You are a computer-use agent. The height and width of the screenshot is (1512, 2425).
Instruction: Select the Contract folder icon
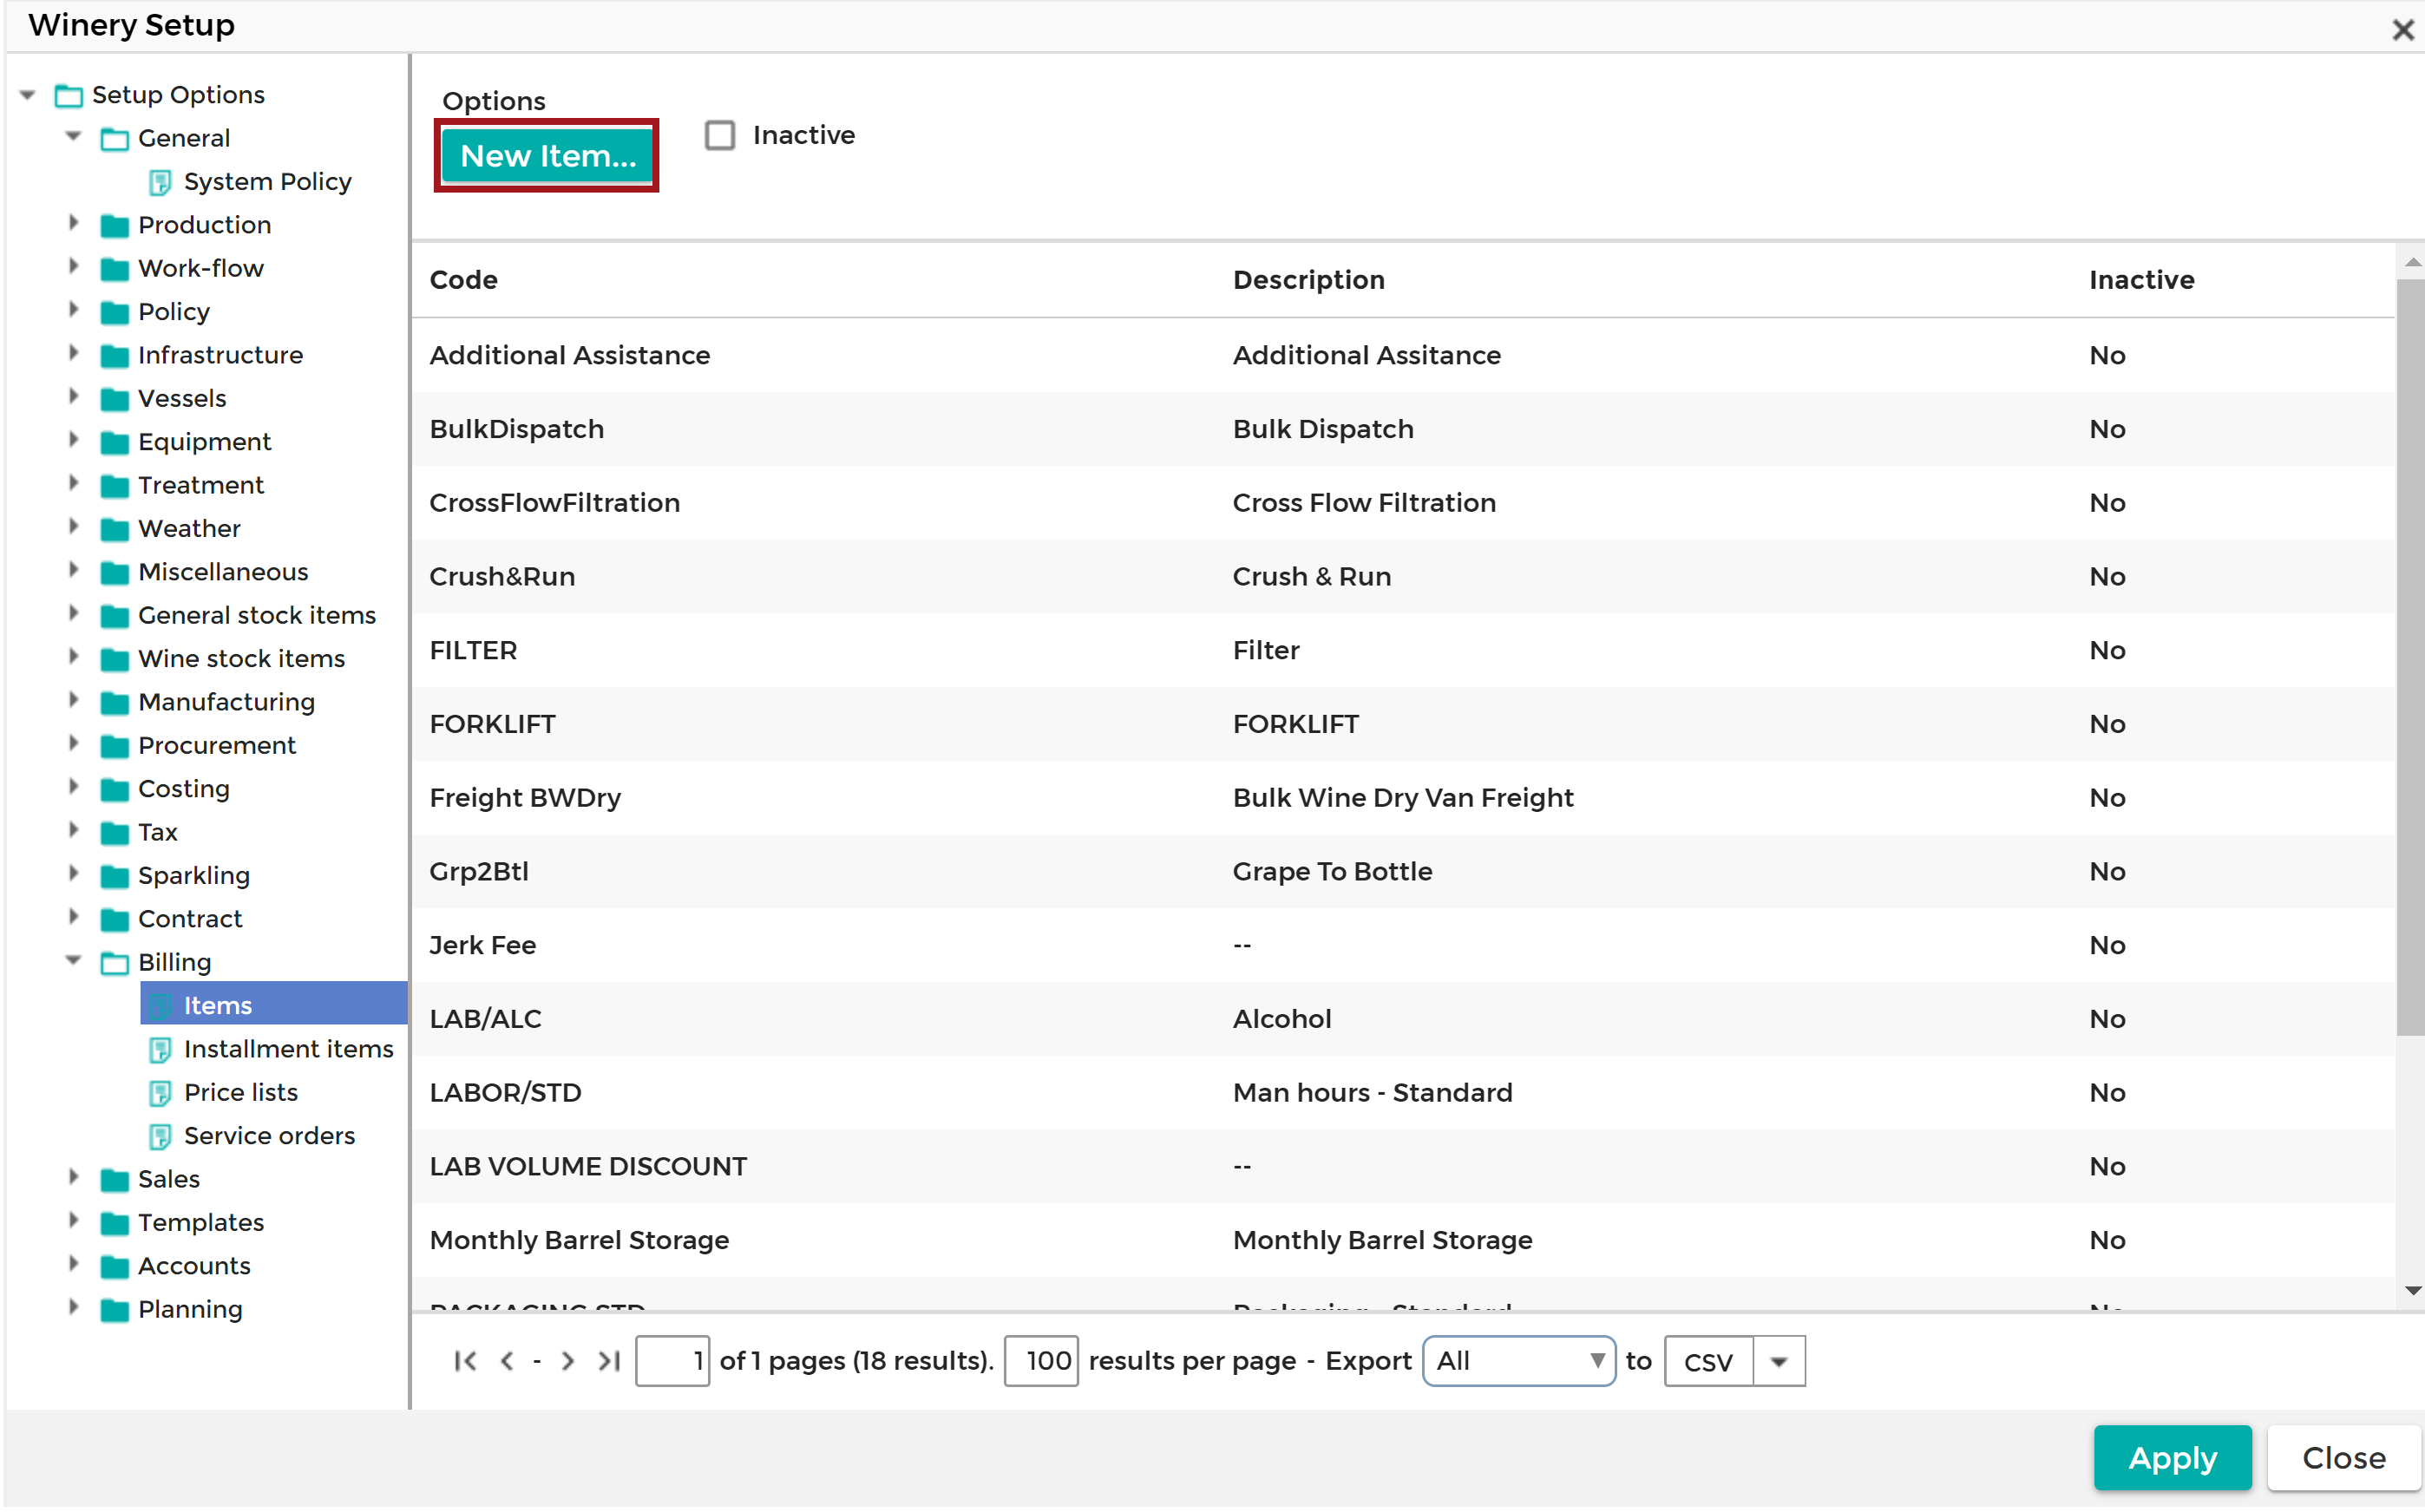(x=115, y=920)
